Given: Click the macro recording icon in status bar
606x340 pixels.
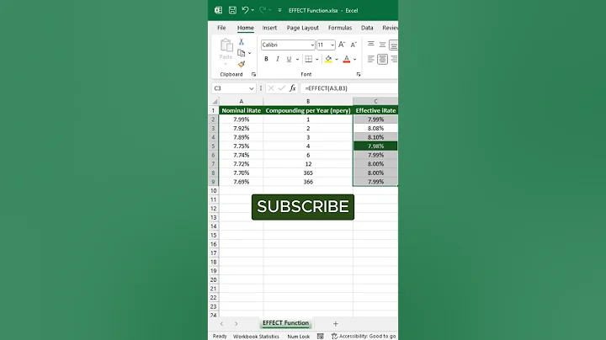Looking at the screenshot, I should [x=321, y=336].
